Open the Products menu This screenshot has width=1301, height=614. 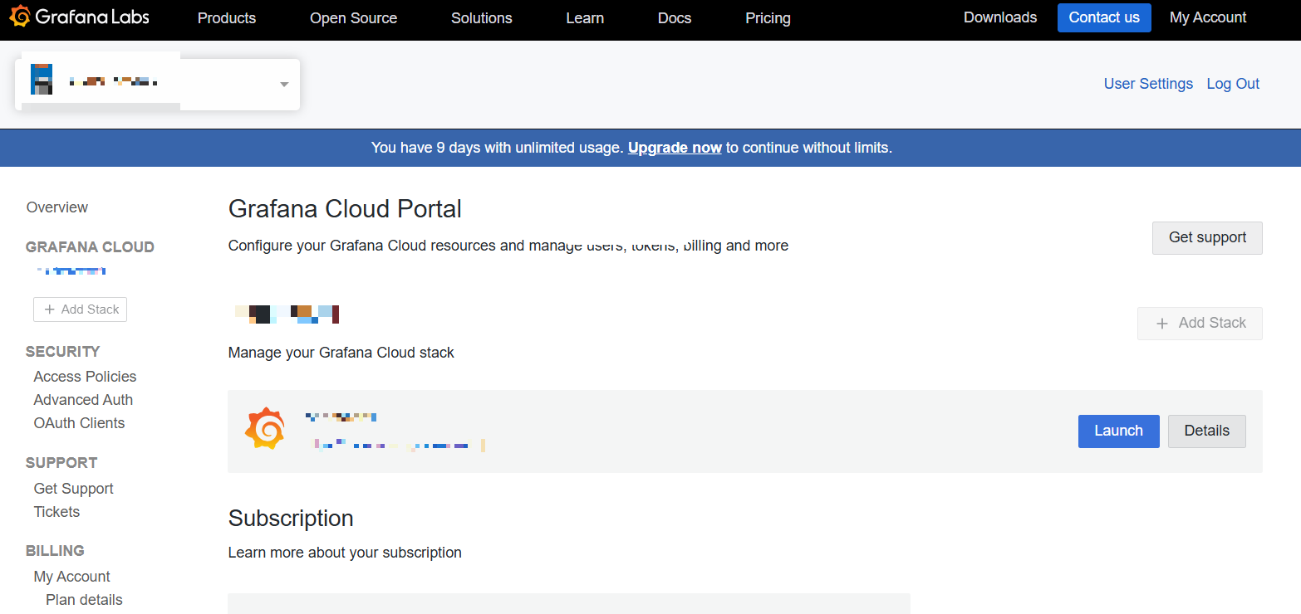pyautogui.click(x=227, y=17)
